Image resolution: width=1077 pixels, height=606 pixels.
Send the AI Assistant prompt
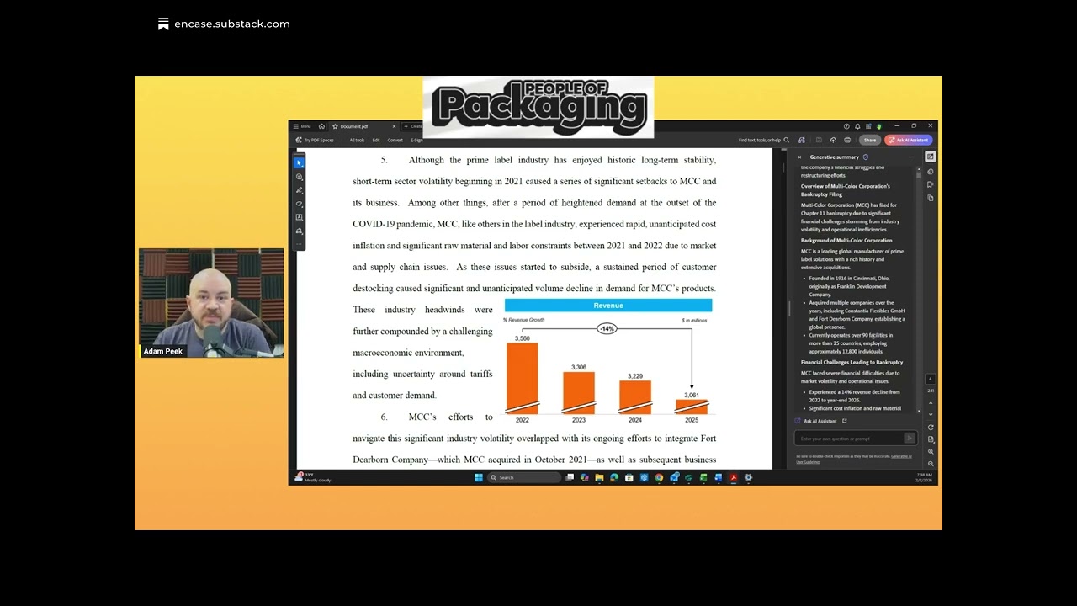(910, 439)
